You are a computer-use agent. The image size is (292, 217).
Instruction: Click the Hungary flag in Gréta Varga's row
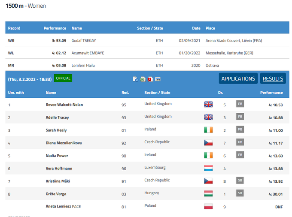[x=208, y=193]
